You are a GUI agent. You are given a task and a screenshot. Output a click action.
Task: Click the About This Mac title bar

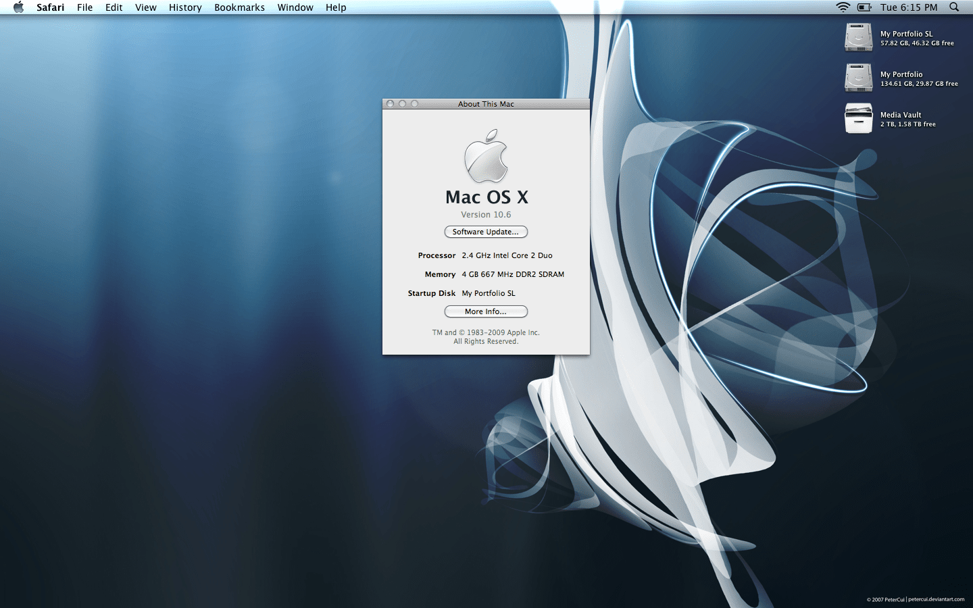(486, 104)
